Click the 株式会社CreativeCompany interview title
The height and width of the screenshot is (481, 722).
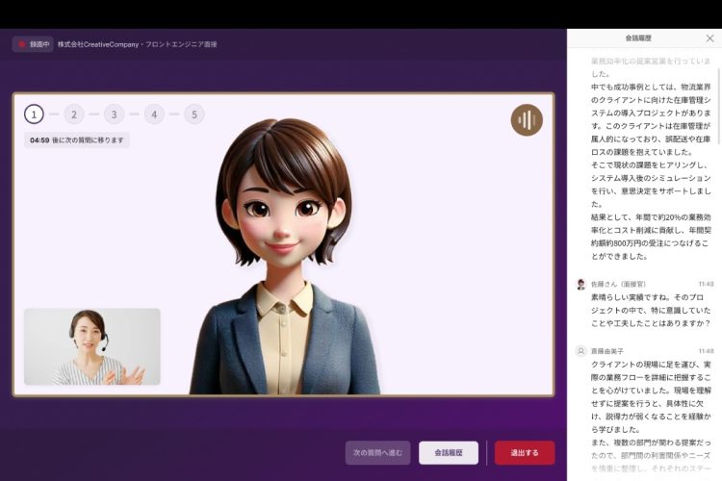[138, 44]
